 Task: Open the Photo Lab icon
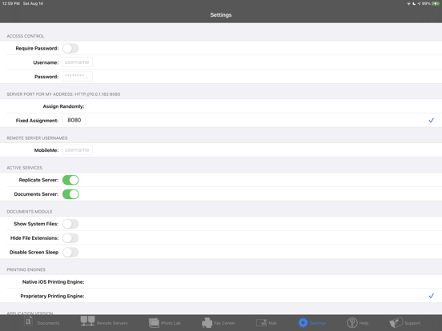point(154,322)
